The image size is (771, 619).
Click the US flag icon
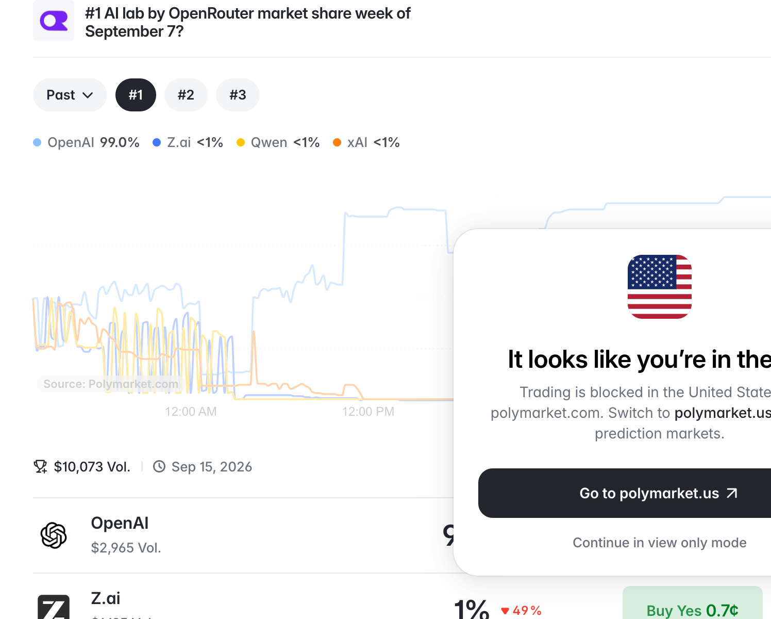point(660,287)
